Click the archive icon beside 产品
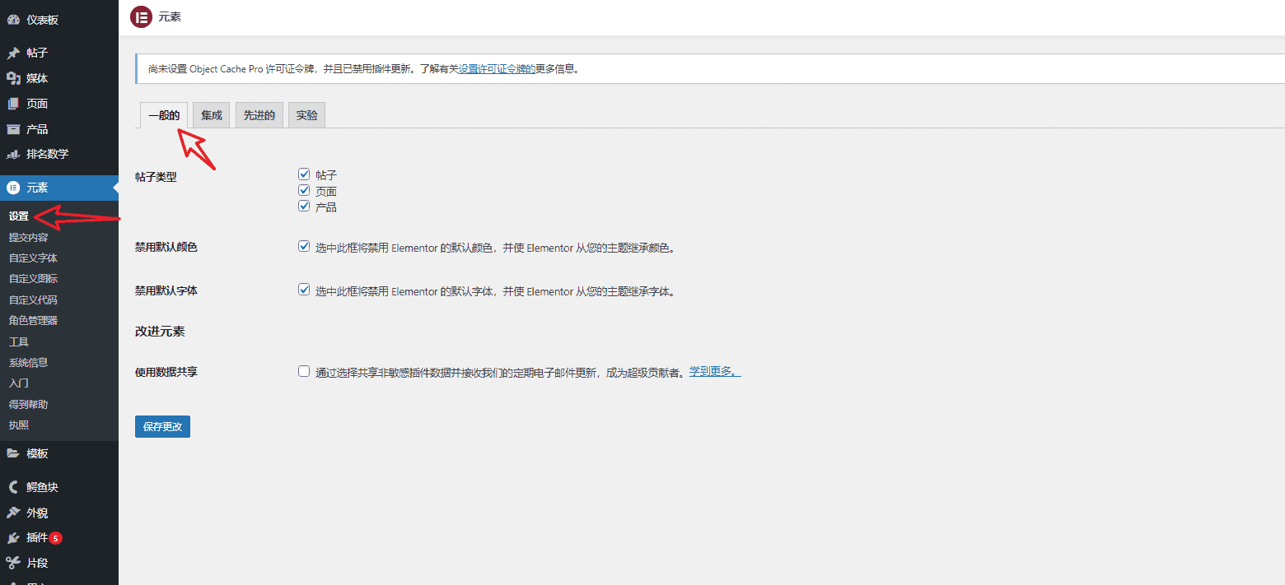The width and height of the screenshot is (1285, 585). (x=13, y=129)
